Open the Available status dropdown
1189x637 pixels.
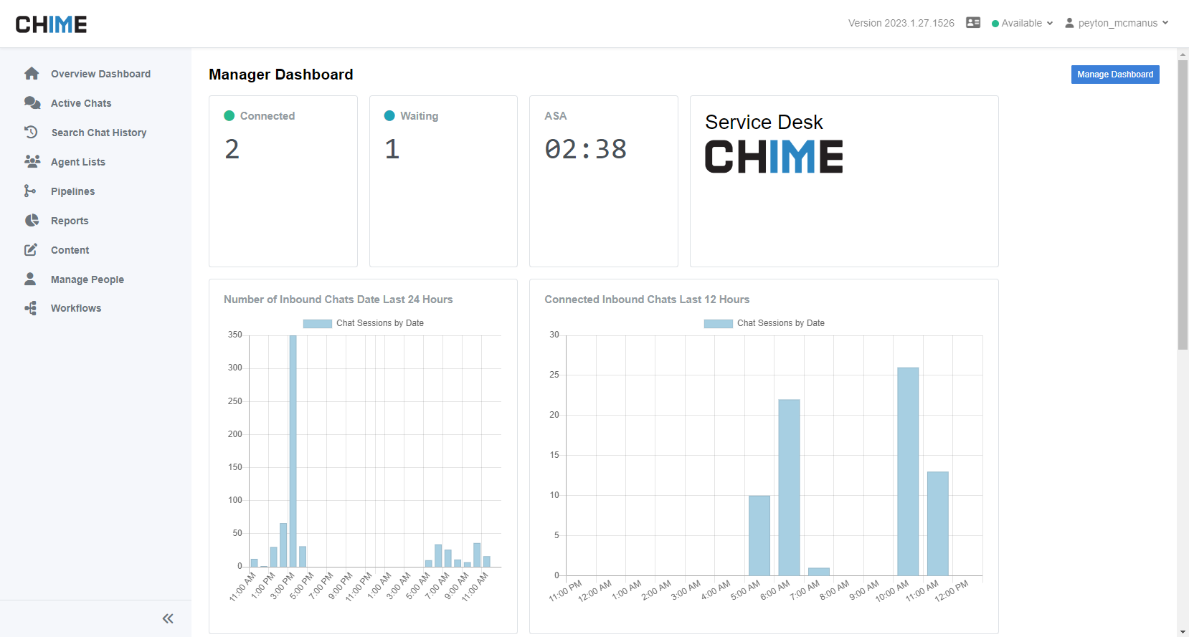pos(1023,23)
